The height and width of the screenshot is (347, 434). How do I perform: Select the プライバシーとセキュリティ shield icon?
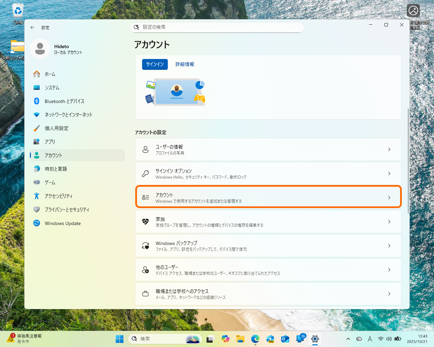pos(37,209)
